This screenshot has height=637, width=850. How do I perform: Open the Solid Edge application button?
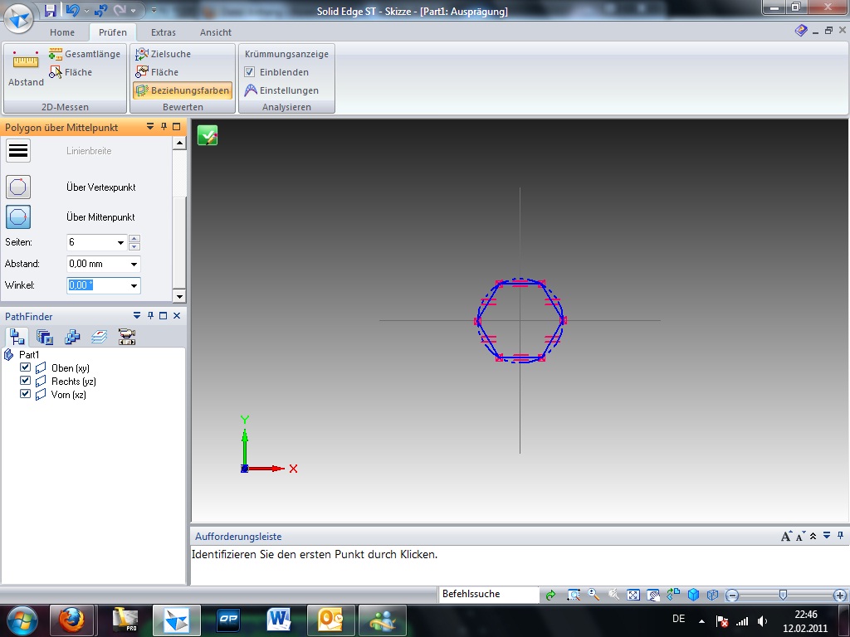point(18,18)
